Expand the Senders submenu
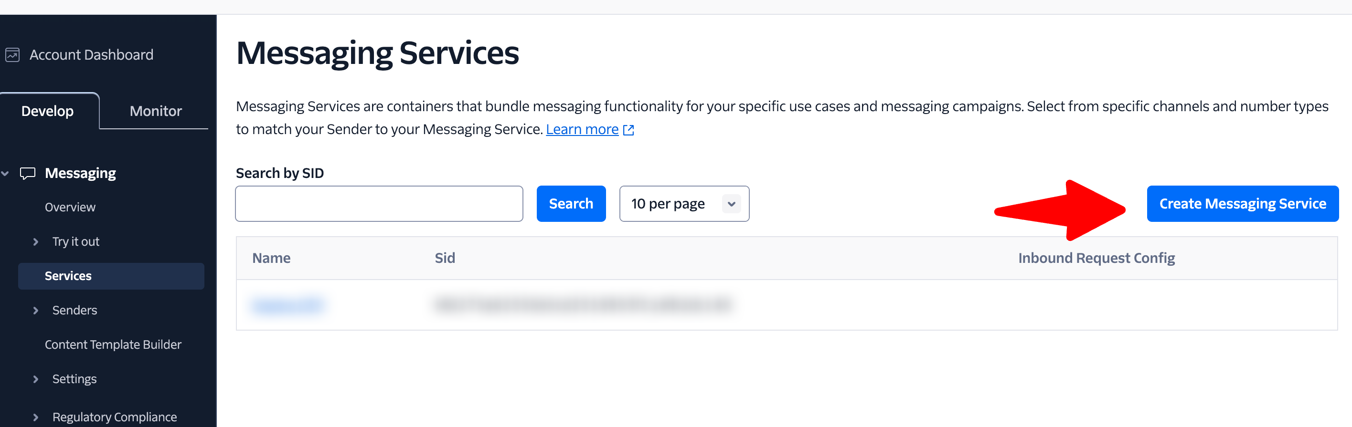 pos(36,311)
